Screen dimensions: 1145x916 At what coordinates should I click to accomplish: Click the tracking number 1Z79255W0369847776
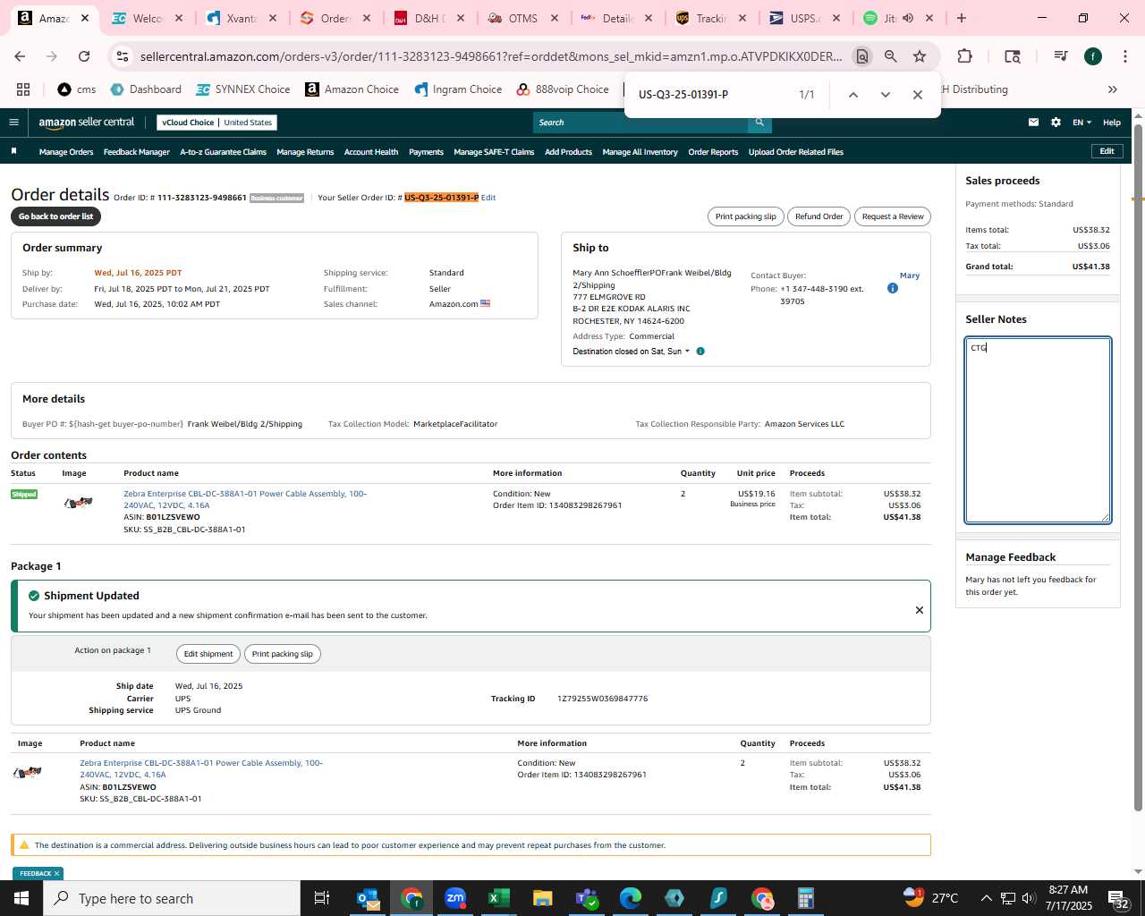(602, 699)
